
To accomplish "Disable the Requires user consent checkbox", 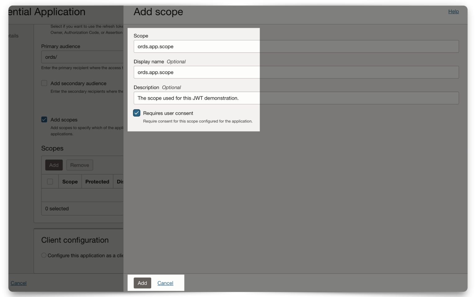I will coord(137,113).
